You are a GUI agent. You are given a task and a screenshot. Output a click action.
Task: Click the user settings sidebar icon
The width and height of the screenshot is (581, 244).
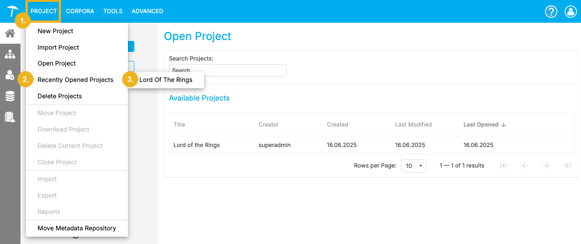(x=10, y=75)
